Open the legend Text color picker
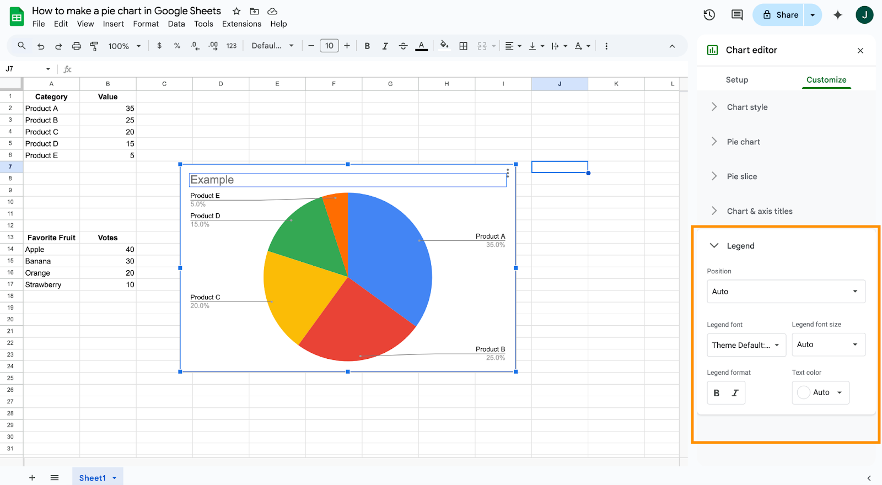 [x=820, y=392]
